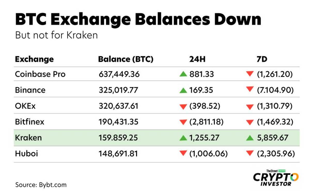The image size is (310, 193).
Task: Click the Source: Bybt.com text
Action: 41,185
